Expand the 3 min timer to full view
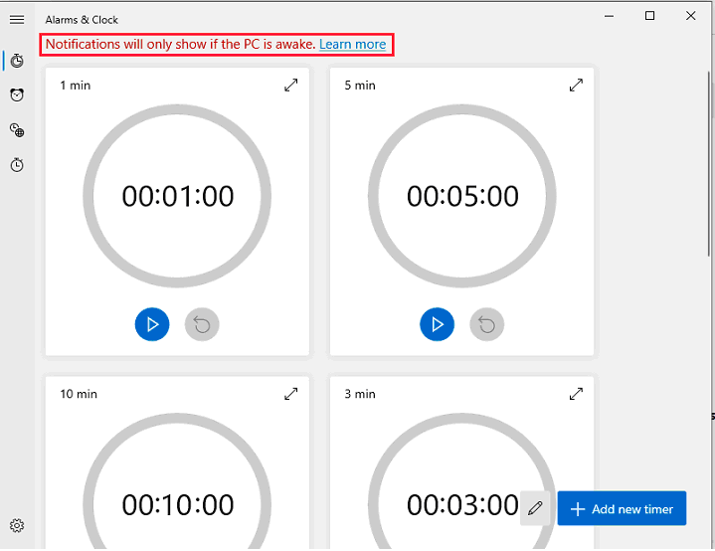This screenshot has width=715, height=551. tap(576, 394)
